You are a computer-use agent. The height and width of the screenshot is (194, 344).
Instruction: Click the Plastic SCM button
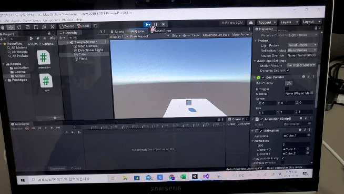(232, 23)
